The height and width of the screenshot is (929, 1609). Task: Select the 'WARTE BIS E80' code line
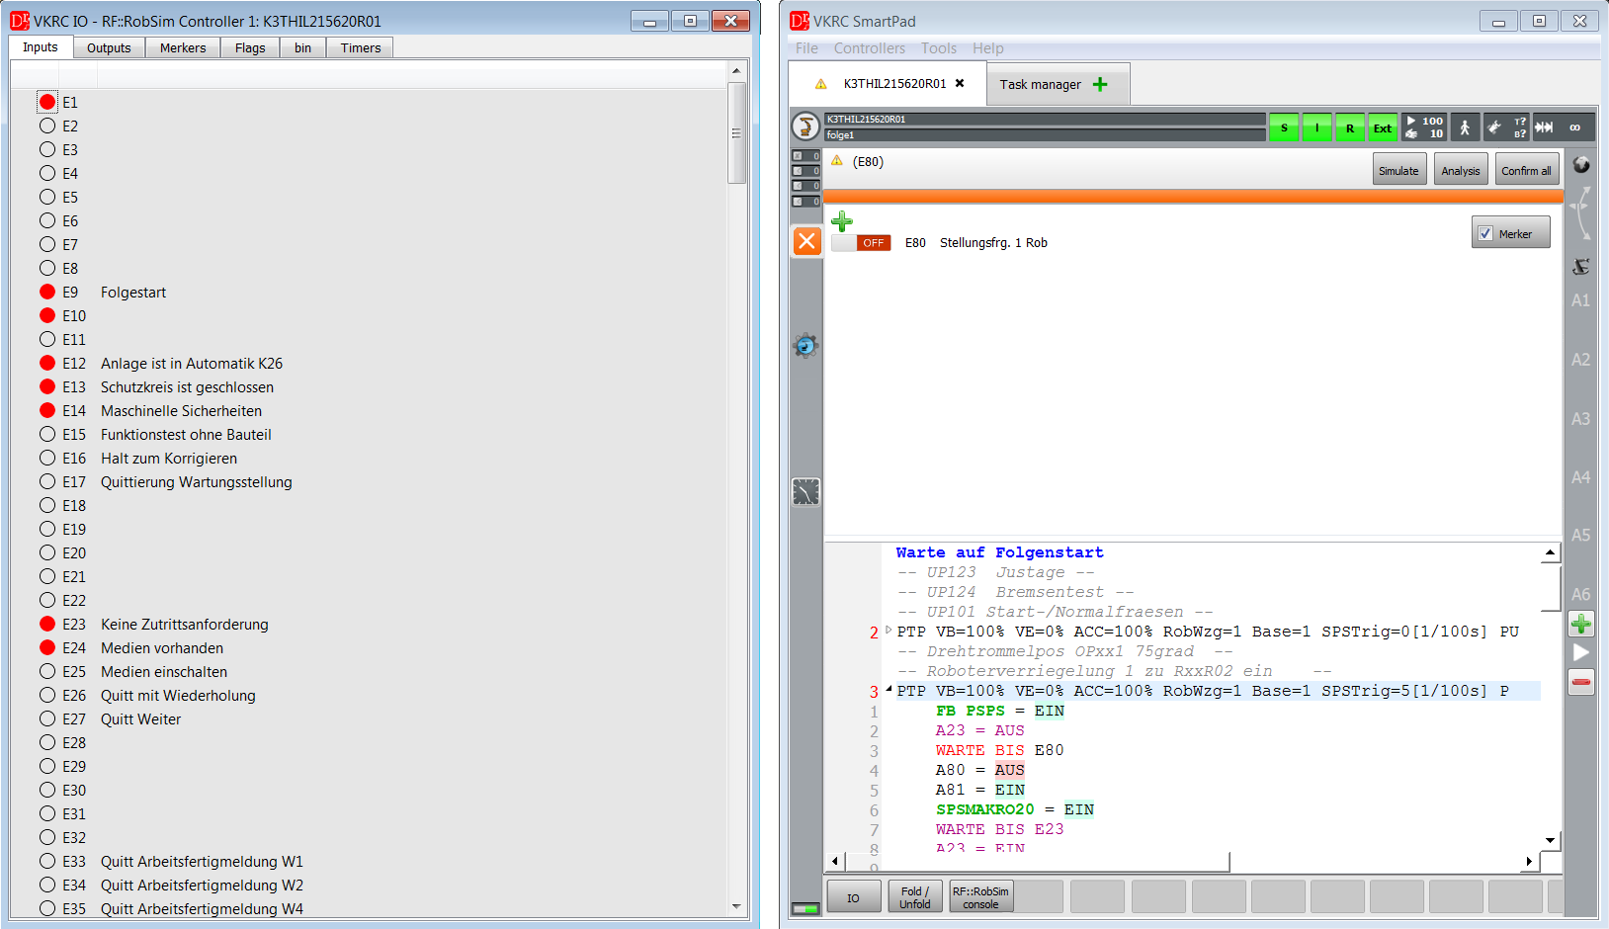[x=999, y=750]
